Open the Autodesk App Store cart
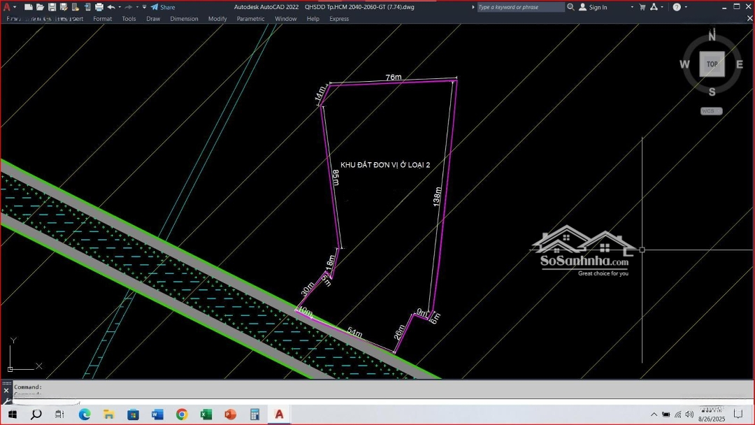The image size is (755, 425). click(642, 7)
